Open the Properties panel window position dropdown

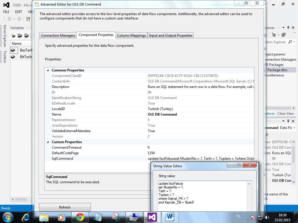coord(283,121)
